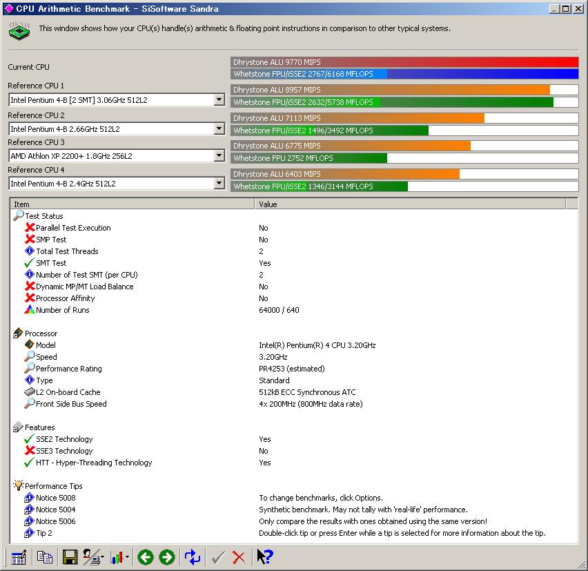
Task: Refresh benchmark with blue arrows icon
Action: [193, 557]
